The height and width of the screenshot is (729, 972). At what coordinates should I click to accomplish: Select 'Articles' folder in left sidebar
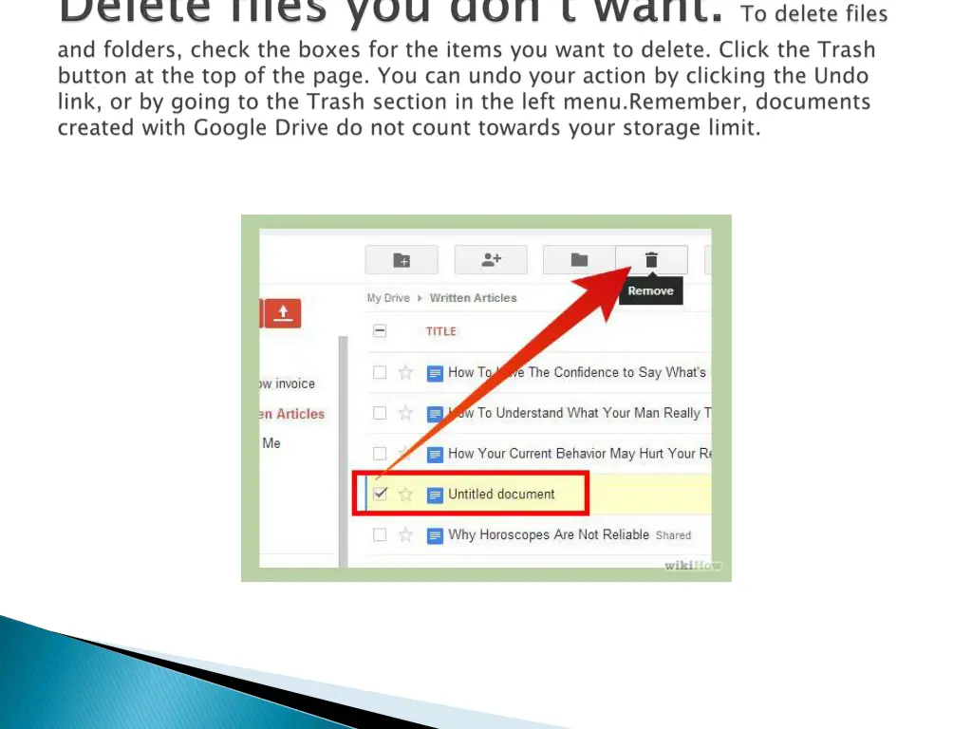pos(292,414)
